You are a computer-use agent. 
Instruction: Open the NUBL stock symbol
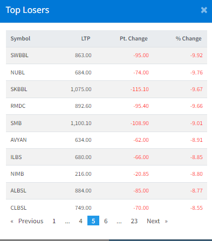point(18,72)
